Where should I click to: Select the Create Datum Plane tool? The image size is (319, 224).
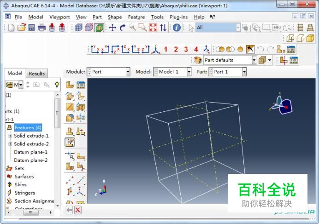click(x=70, y=190)
